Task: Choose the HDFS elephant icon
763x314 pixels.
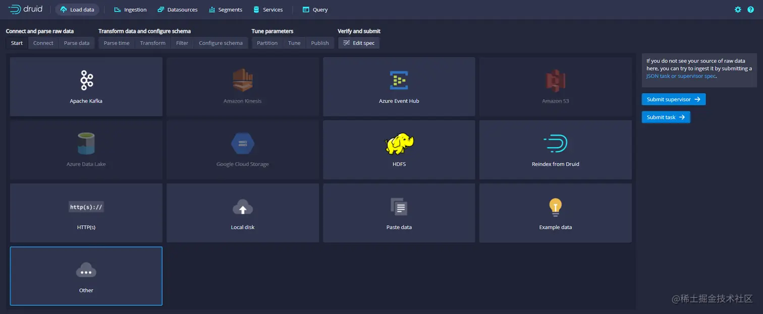Action: [399, 144]
